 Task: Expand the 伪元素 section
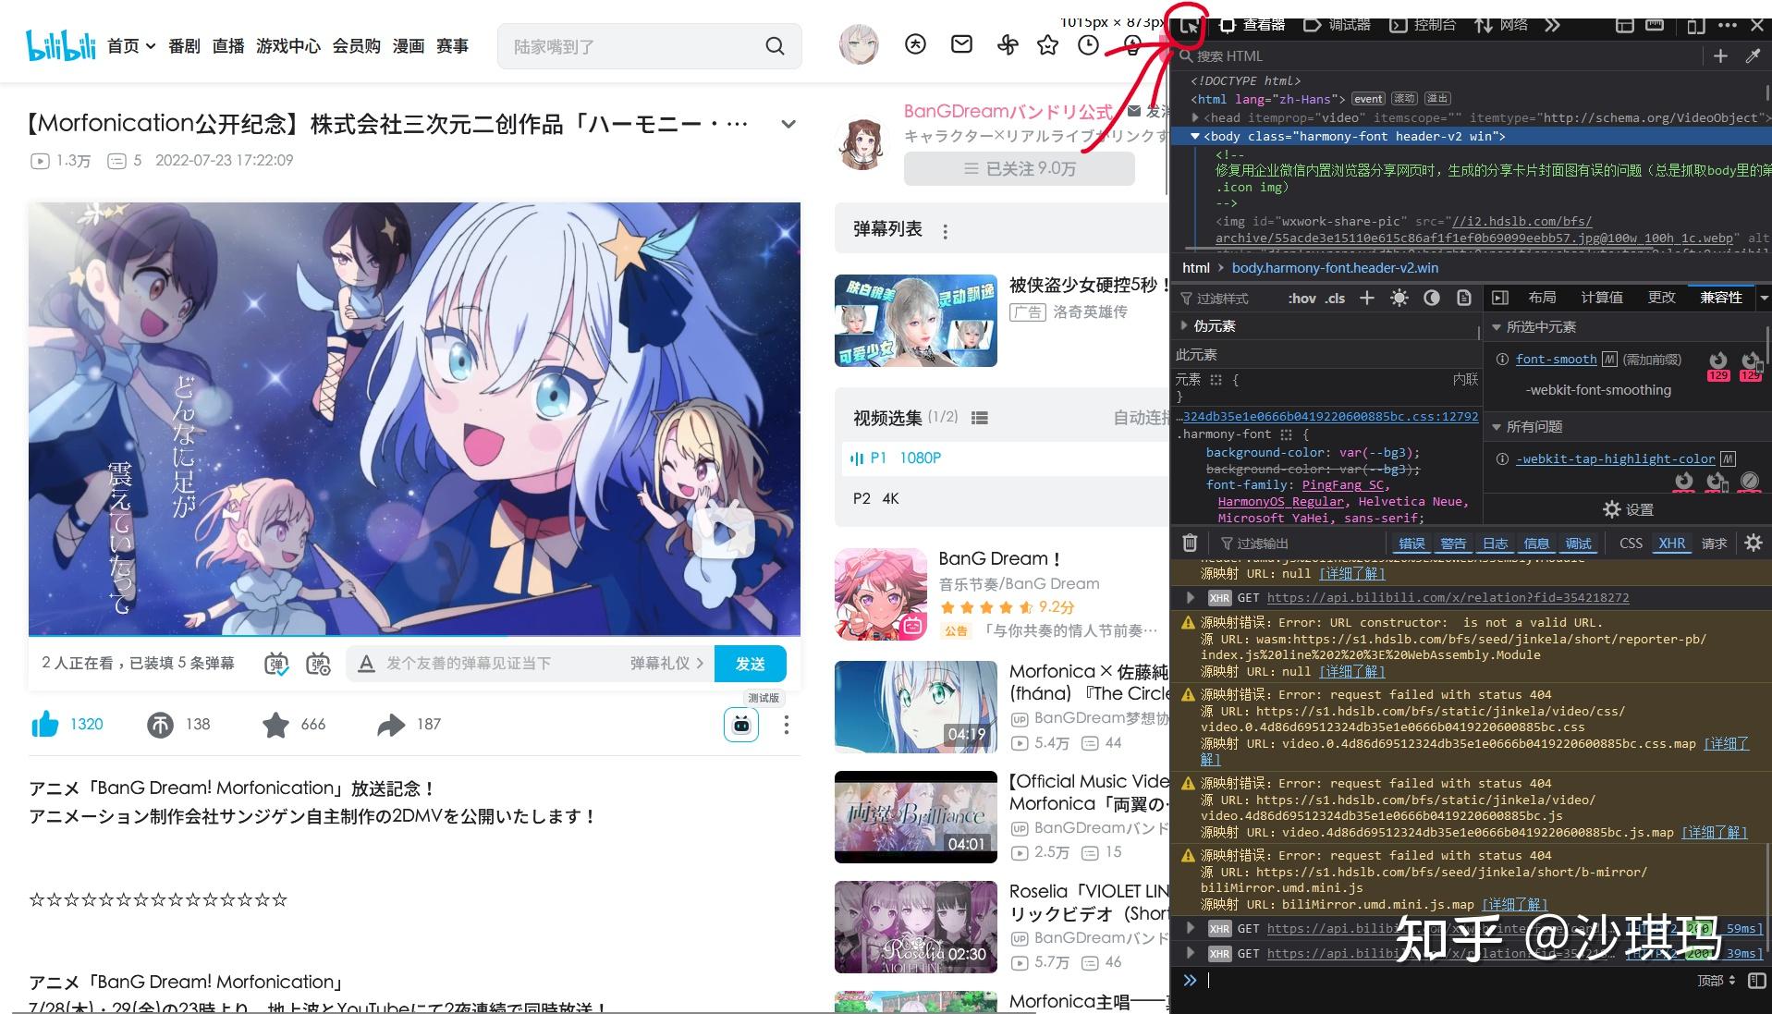(x=1184, y=325)
